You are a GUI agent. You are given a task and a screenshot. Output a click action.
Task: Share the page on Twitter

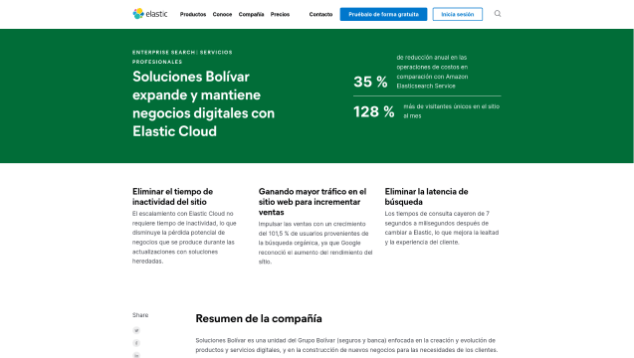click(x=136, y=330)
